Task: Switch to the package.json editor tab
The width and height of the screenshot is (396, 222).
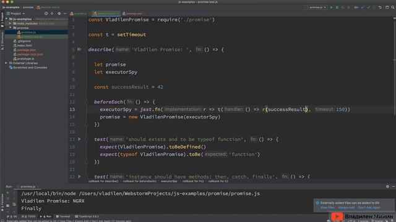Action: [134, 14]
